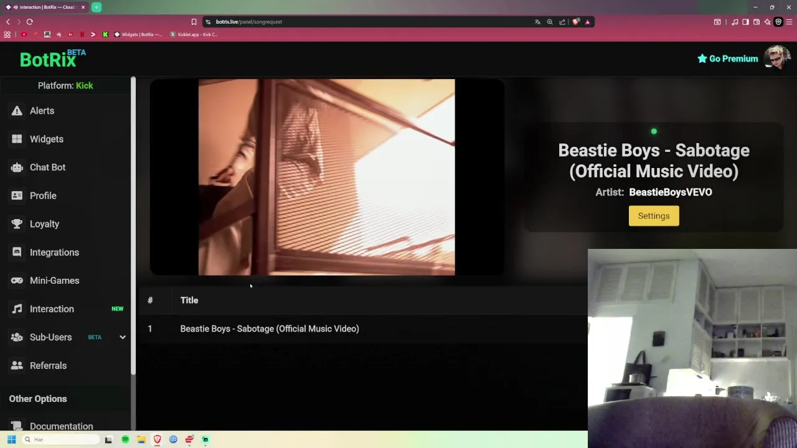
Task: Click the Go Premium link
Action: (727, 58)
